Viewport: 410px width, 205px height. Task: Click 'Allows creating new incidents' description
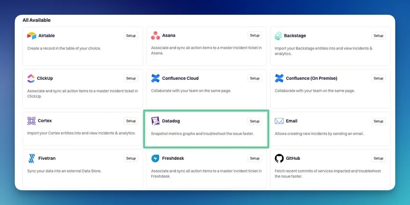(319, 134)
